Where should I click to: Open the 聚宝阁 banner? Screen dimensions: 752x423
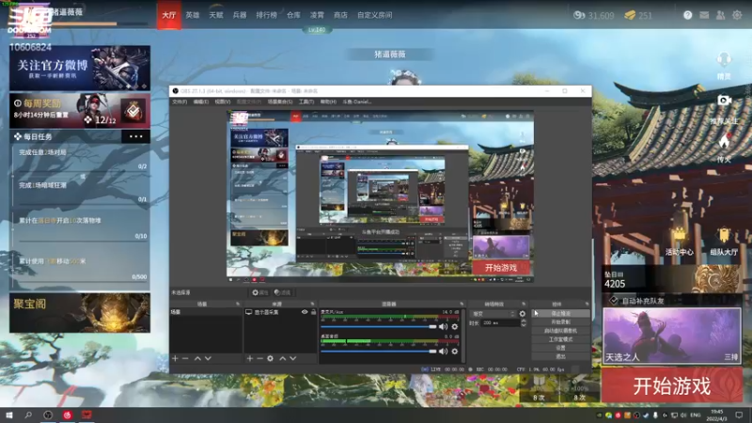[x=80, y=313]
